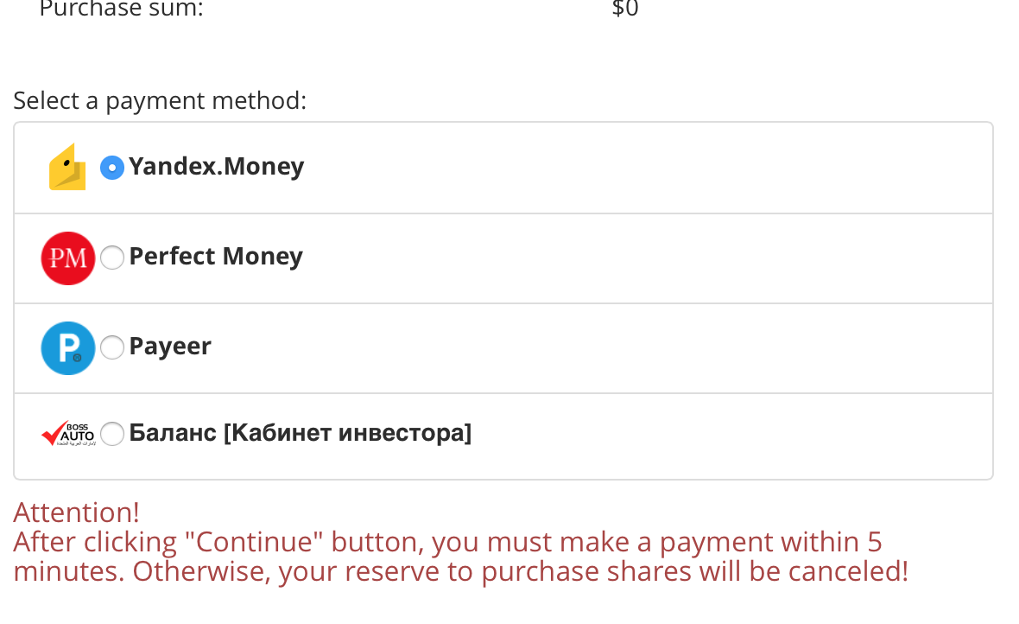Click the Boss Auto checkmark logo
Screen dimensions: 1019x624
(x=67, y=434)
